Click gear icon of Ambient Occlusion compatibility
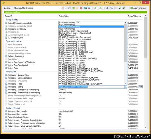 (6, 23)
